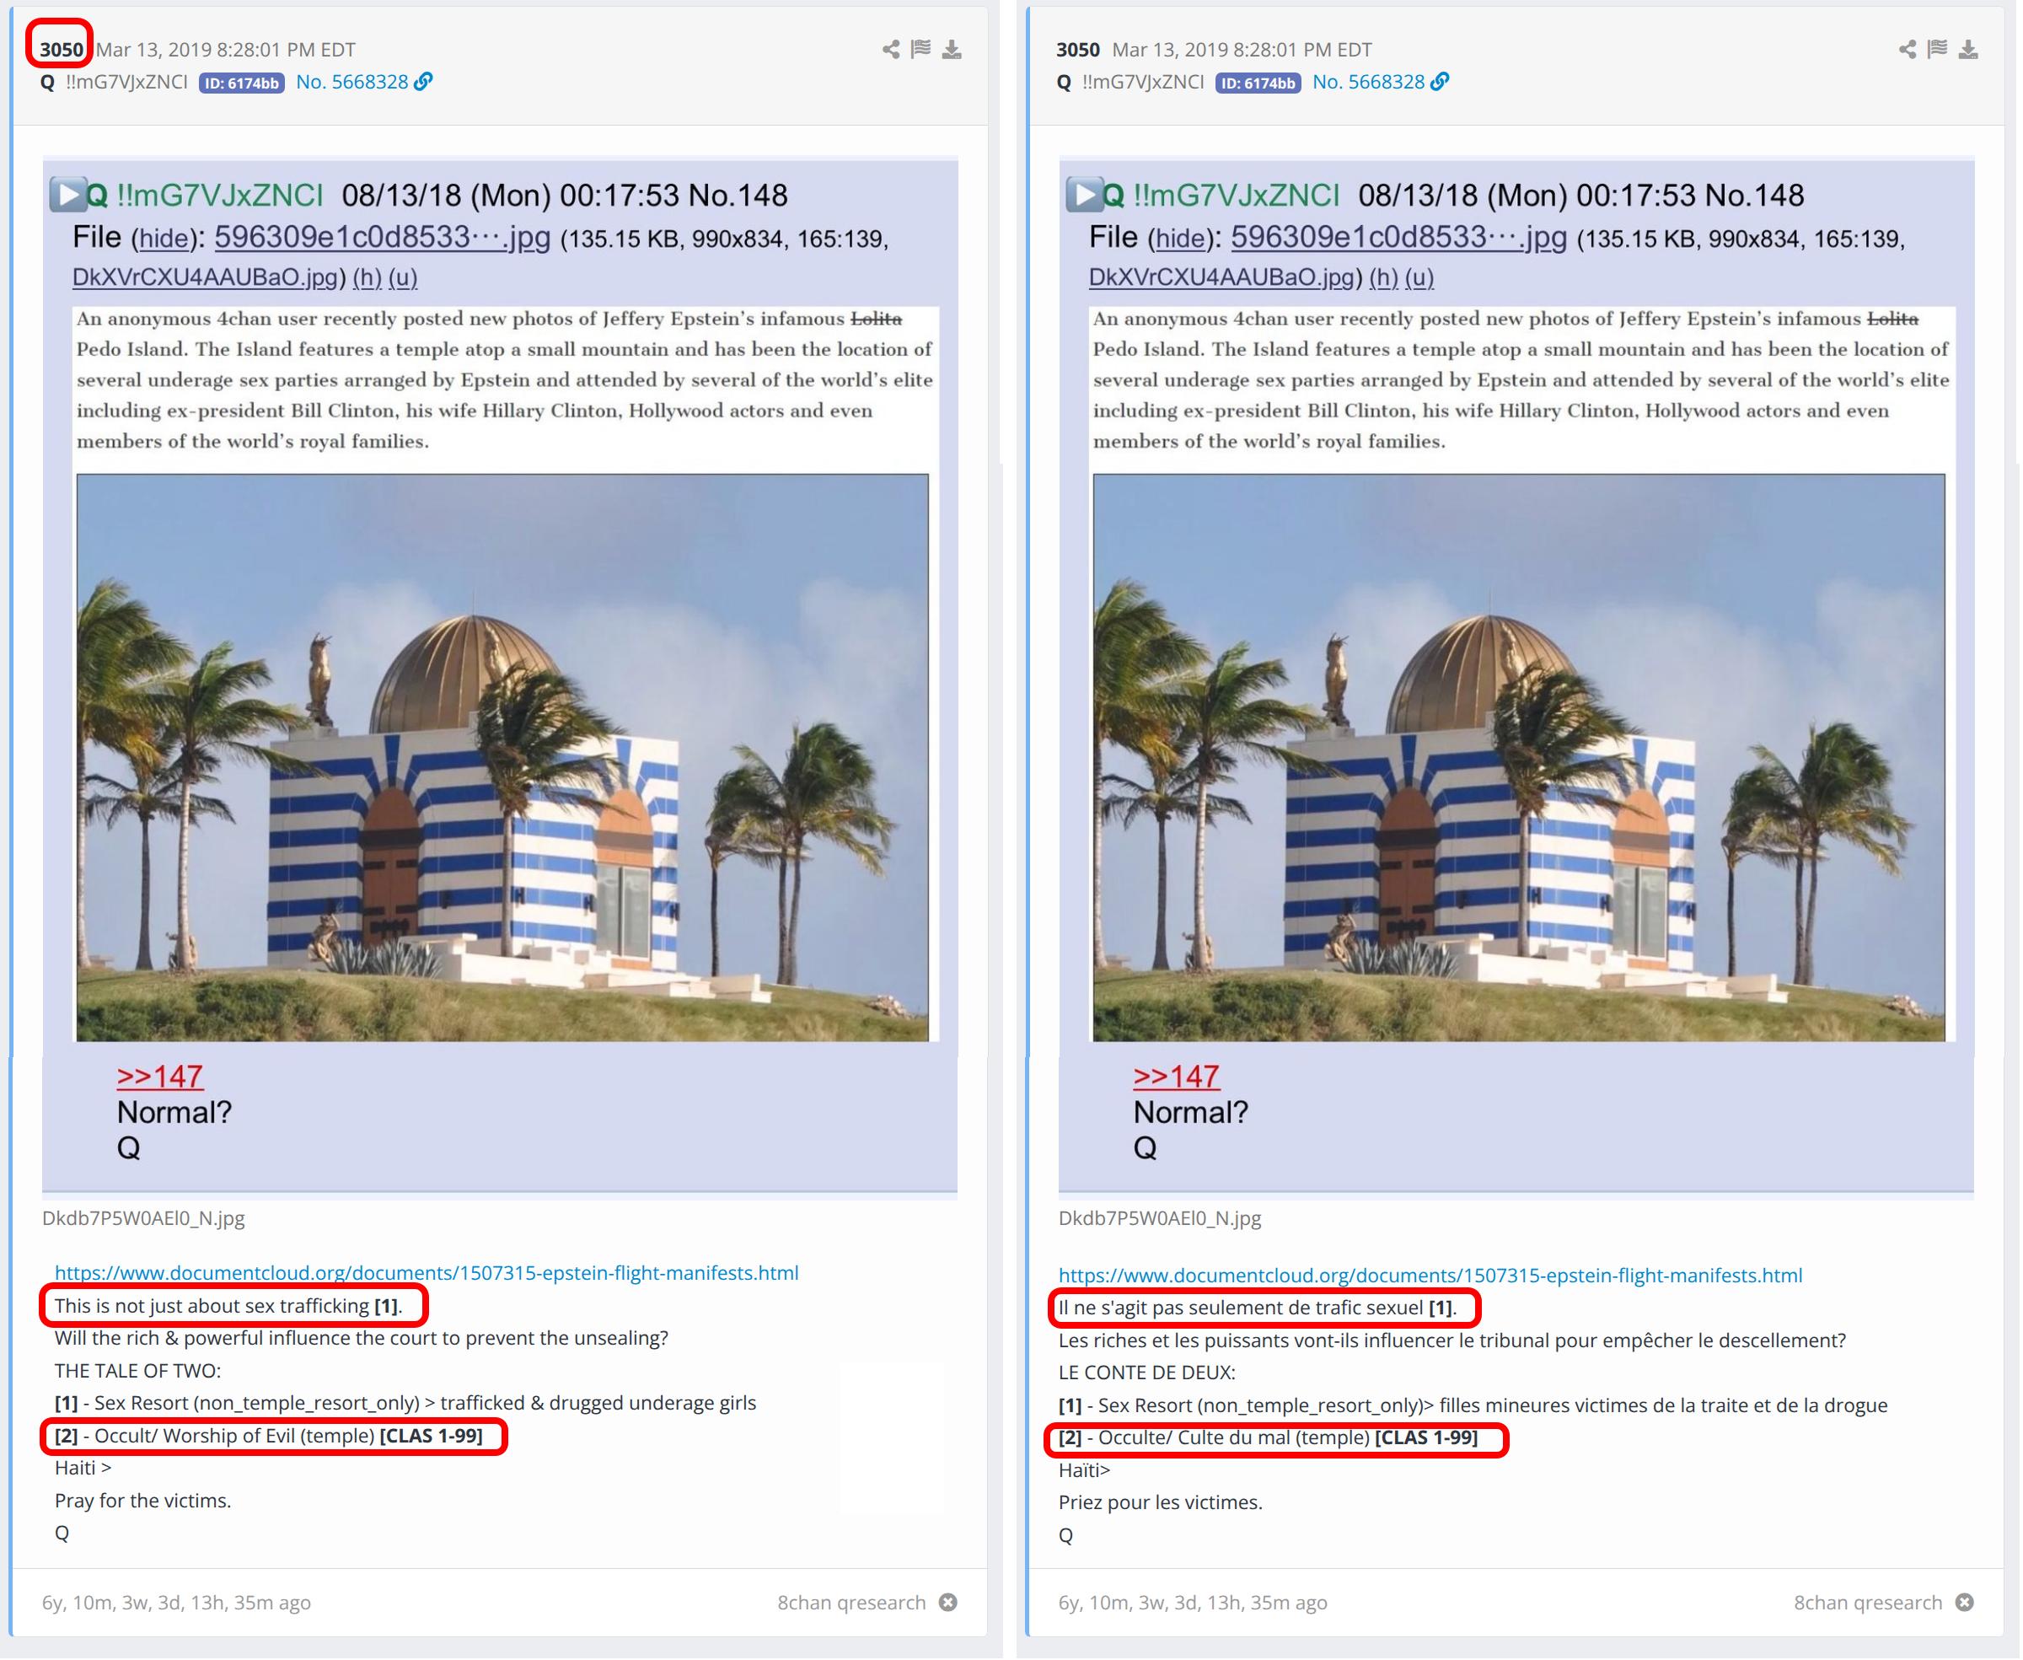Click 596309e1c0d8533 jpg filename in left post
2023x1660 pixels.
[x=382, y=237]
